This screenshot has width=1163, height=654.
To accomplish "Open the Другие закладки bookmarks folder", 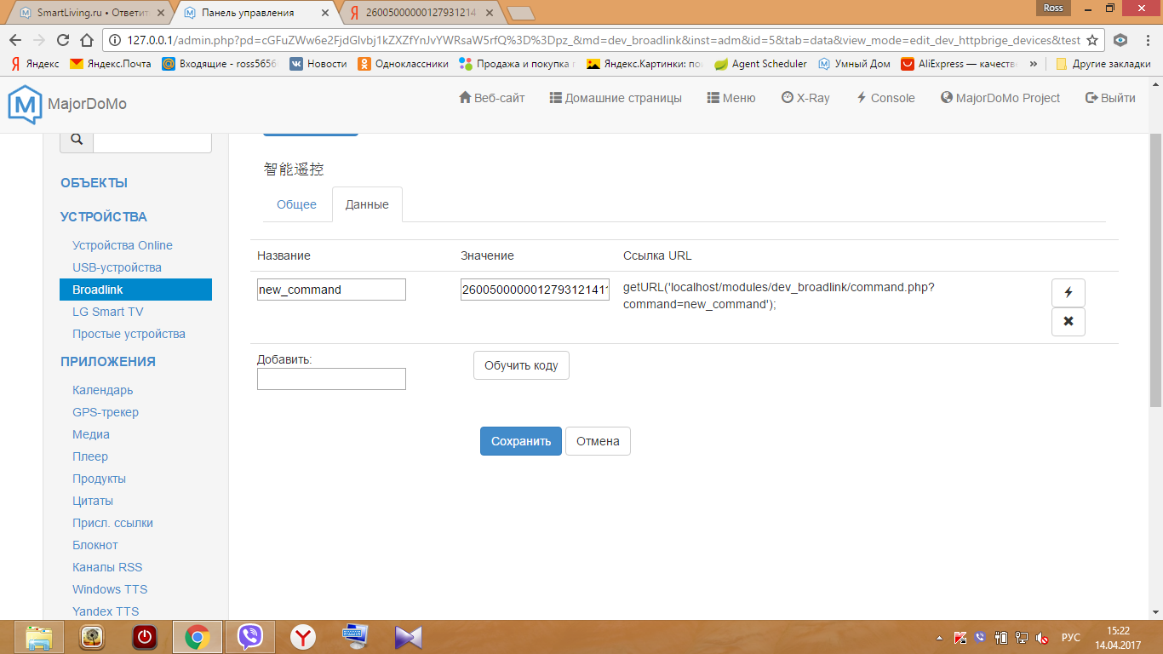I will 1103,64.
